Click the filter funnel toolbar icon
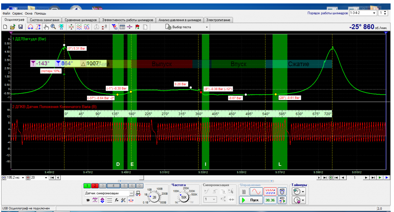 (x=115, y=27)
